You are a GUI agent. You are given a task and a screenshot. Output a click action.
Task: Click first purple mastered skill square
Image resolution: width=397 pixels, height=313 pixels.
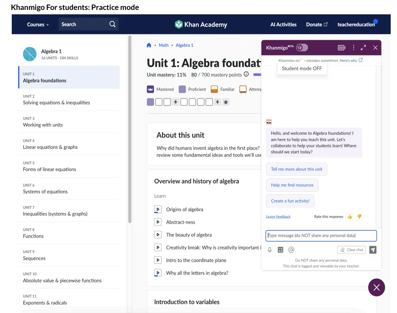(x=150, y=102)
